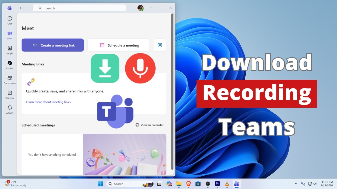337x189 pixels.
Task: Open the volume speaker tray icon
Action: pos(315,184)
